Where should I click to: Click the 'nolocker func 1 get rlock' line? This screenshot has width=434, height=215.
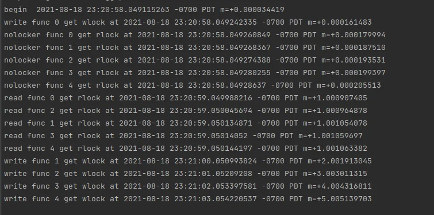[195, 48]
